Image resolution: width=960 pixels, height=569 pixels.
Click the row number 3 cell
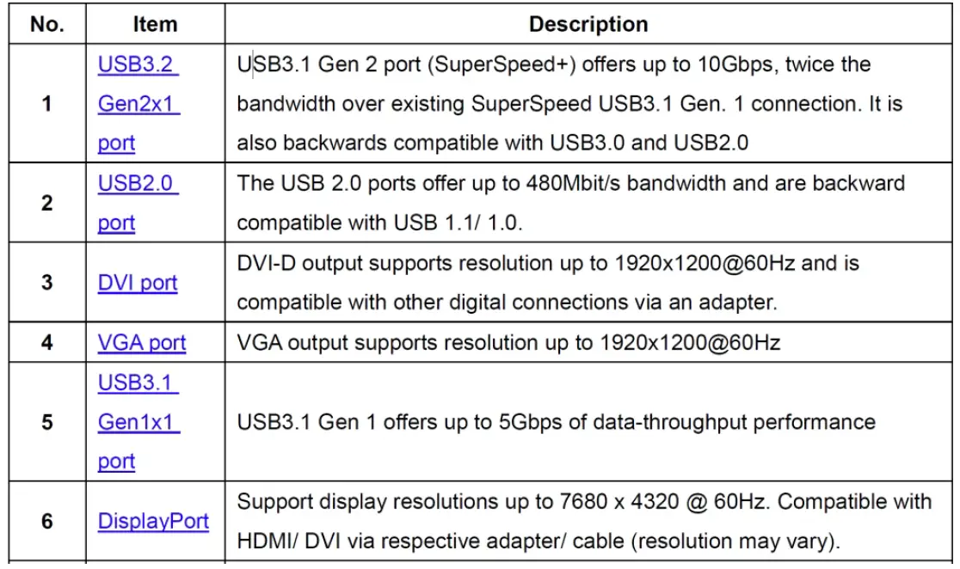[47, 282]
